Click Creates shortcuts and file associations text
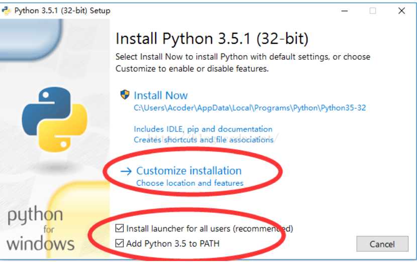This screenshot has width=417, height=262. click(x=203, y=140)
